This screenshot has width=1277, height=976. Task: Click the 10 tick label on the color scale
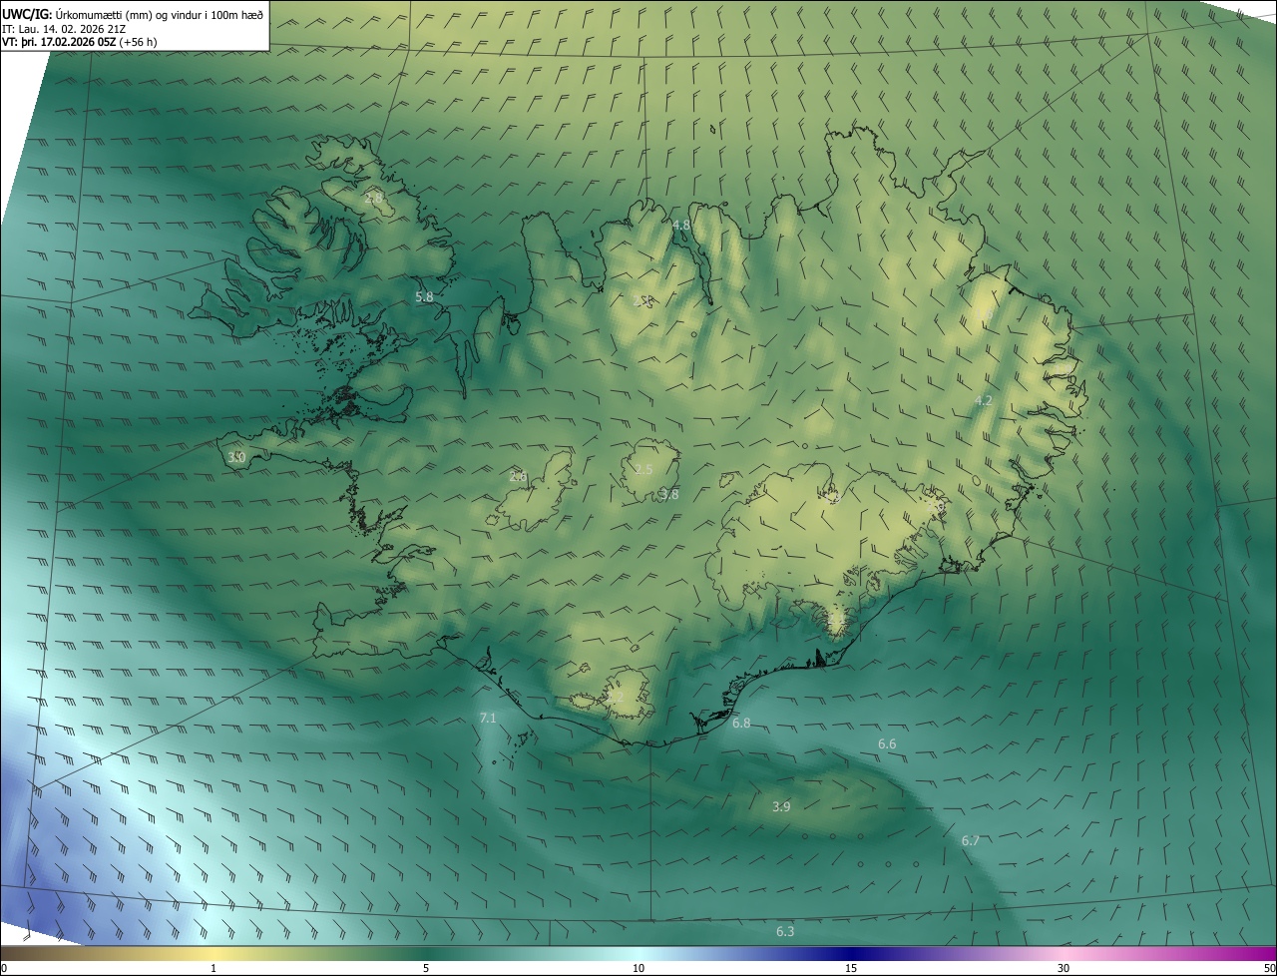(x=638, y=968)
